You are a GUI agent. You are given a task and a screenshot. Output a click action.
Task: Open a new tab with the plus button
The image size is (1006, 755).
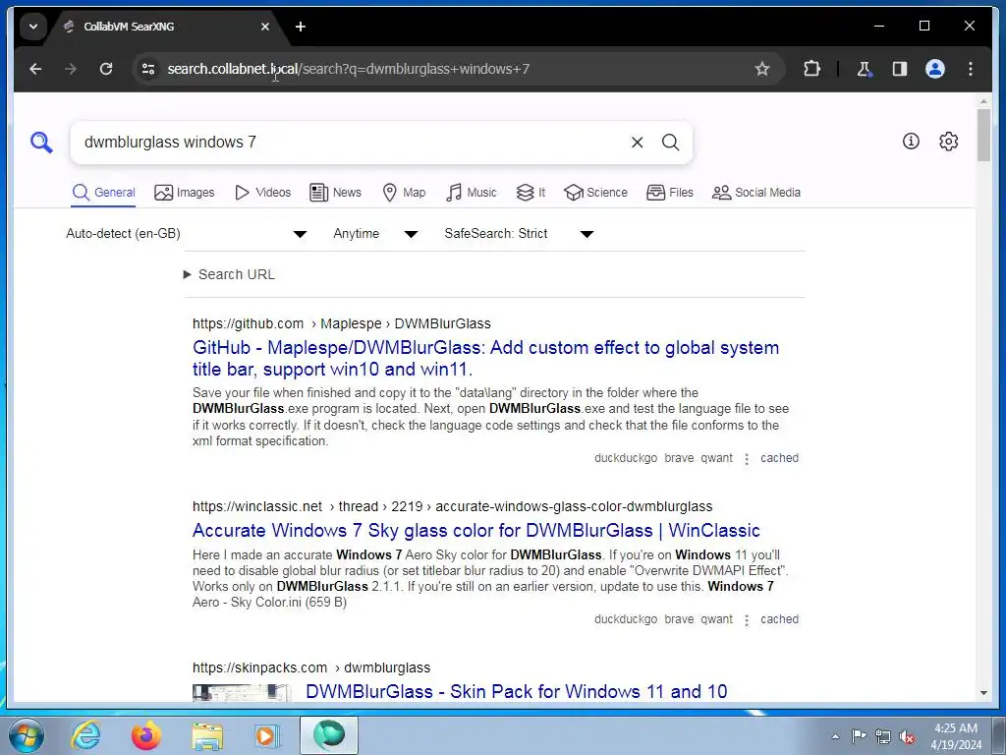(301, 27)
